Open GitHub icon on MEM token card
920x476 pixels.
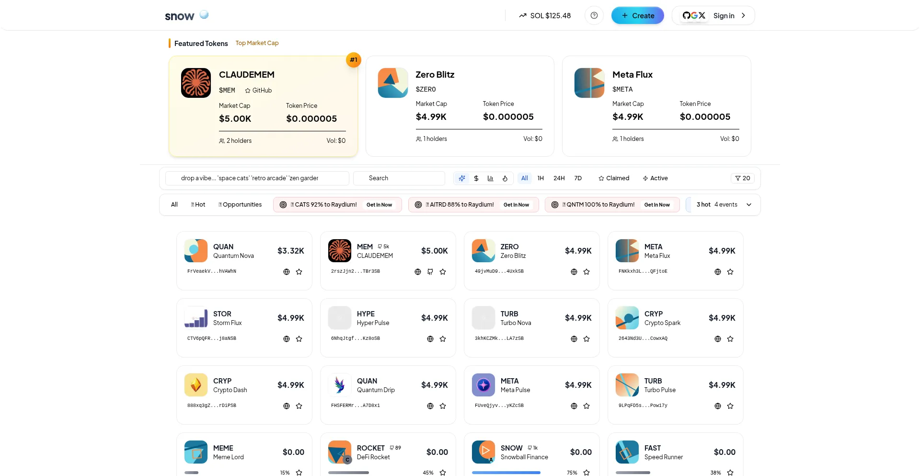pos(430,272)
